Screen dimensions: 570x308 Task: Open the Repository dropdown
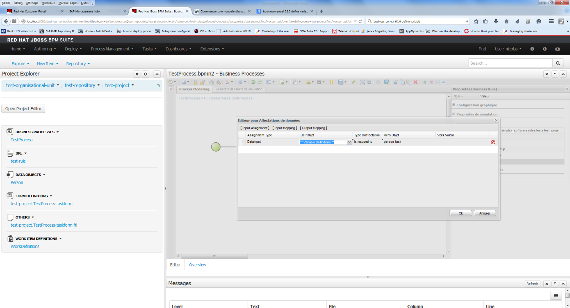[78, 64]
